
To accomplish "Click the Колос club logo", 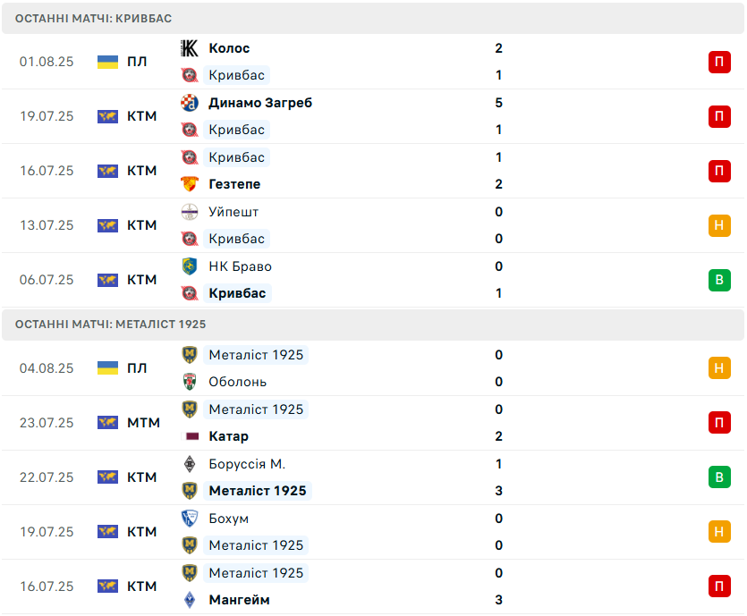I will pyautogui.click(x=190, y=48).
